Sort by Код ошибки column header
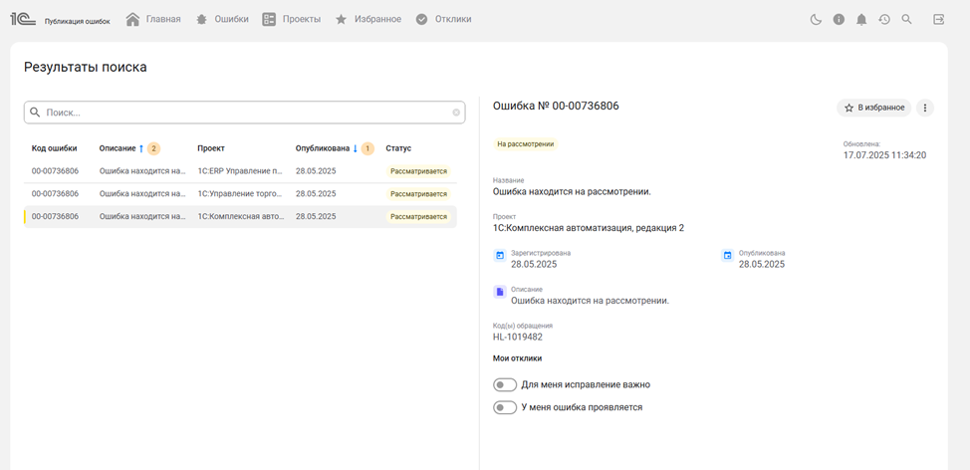Viewport: 970px width, 470px height. point(55,148)
